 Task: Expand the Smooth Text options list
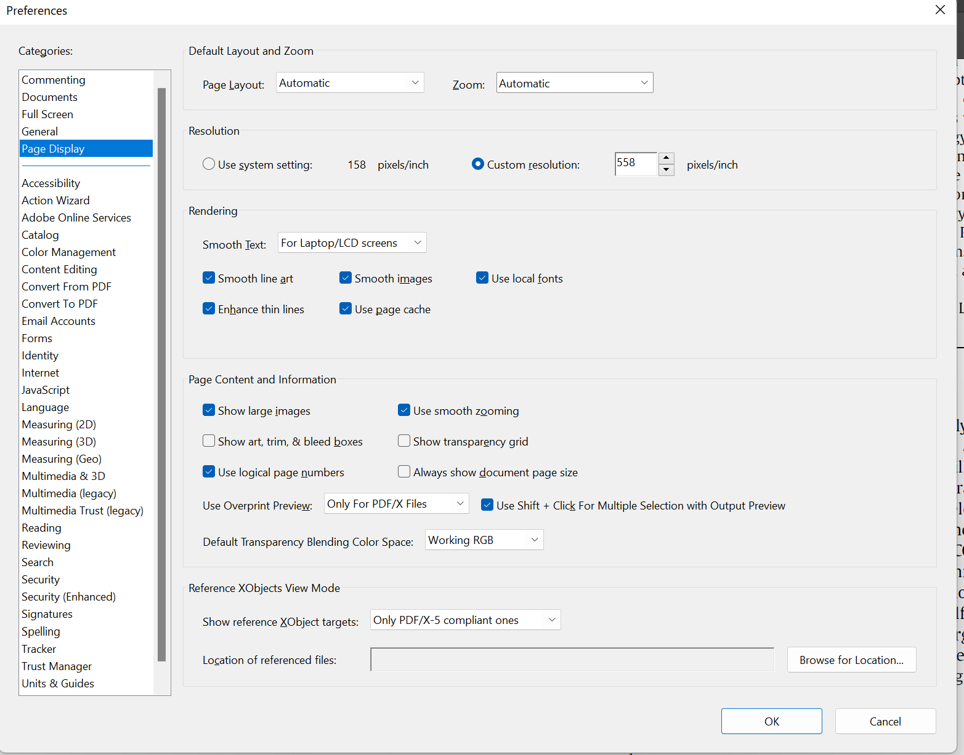(x=351, y=242)
